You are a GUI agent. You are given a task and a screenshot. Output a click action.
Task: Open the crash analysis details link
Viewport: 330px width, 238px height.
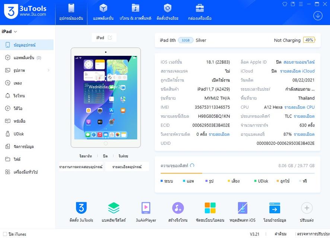point(219,134)
